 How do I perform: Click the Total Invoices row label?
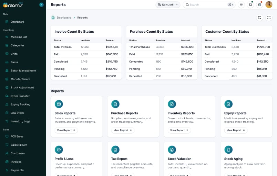[63, 47]
